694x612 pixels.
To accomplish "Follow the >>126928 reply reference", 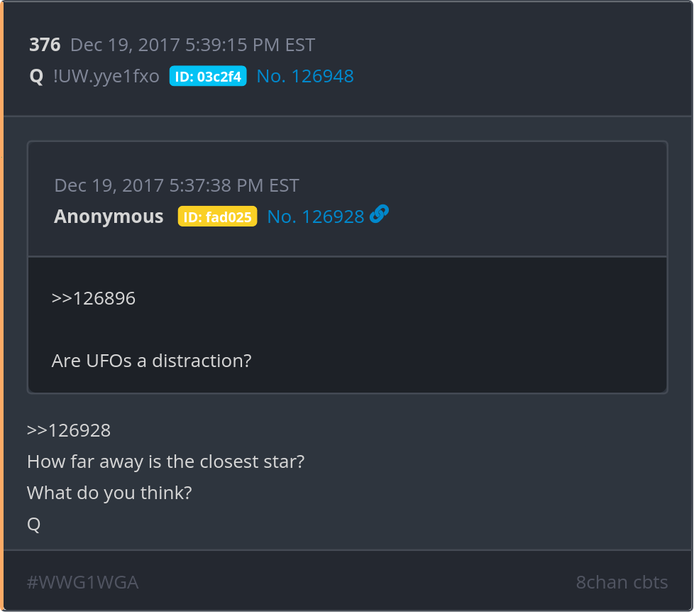I will 69,430.
